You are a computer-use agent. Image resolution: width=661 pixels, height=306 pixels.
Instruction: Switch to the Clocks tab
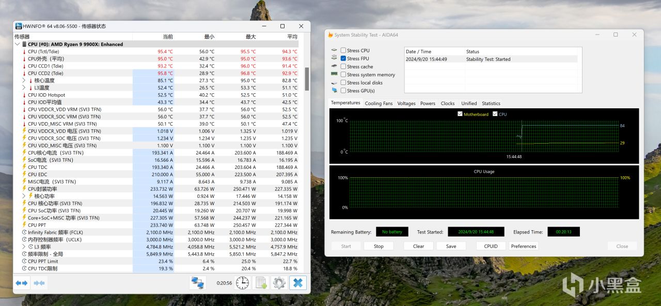tap(448, 103)
